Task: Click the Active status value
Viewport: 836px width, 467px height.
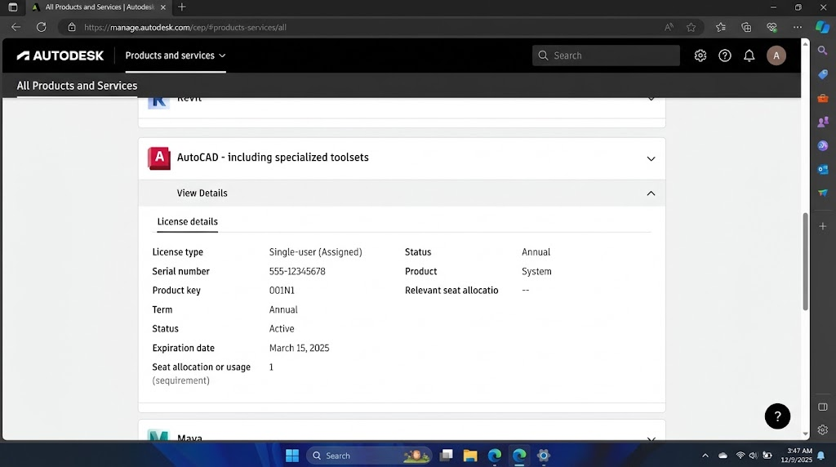Action: 282,329
